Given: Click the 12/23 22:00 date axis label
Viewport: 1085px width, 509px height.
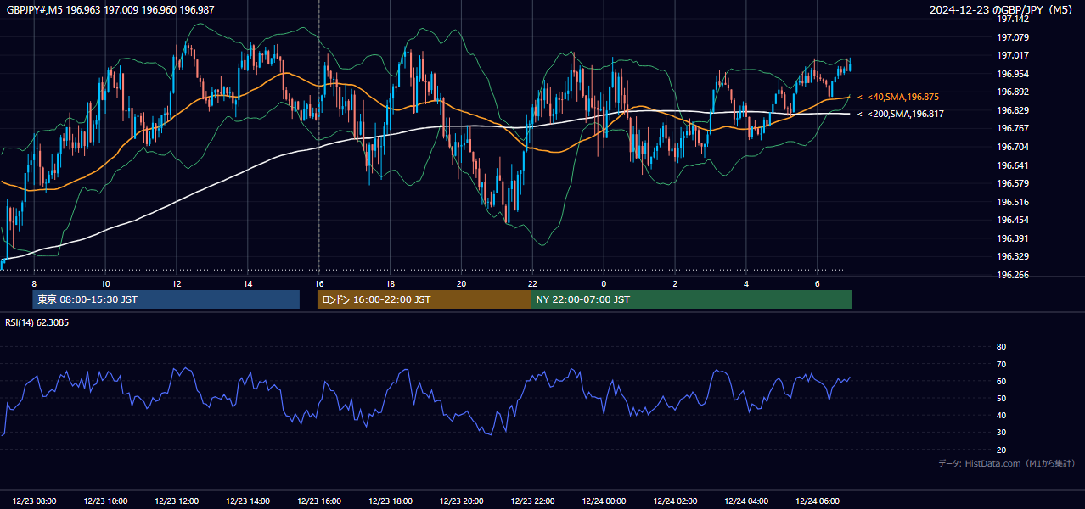Looking at the screenshot, I should coord(533,501).
